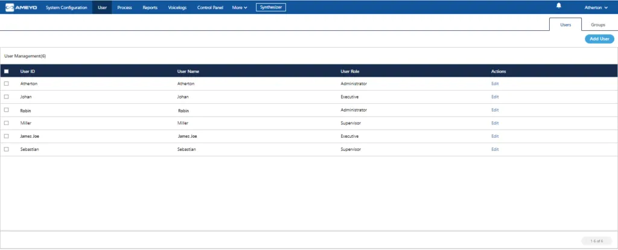This screenshot has height=250, width=618.
Task: Click the Add User button
Action: point(599,39)
